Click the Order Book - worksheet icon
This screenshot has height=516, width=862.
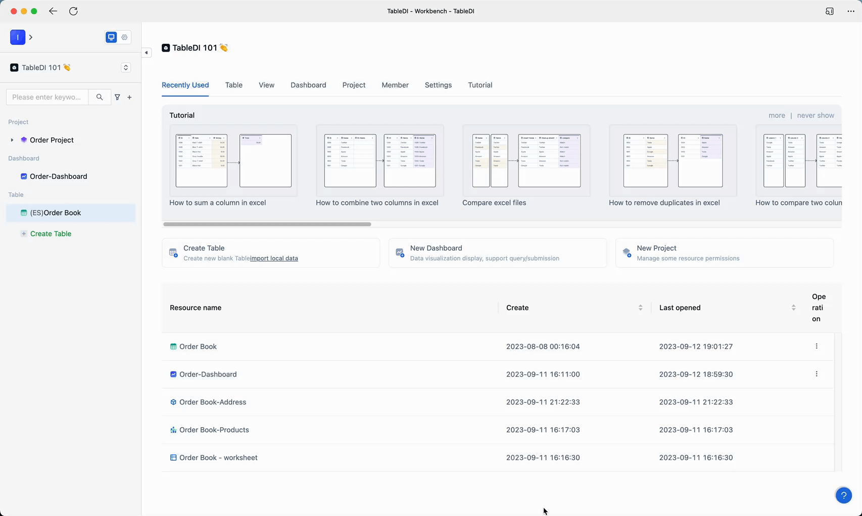click(x=173, y=457)
